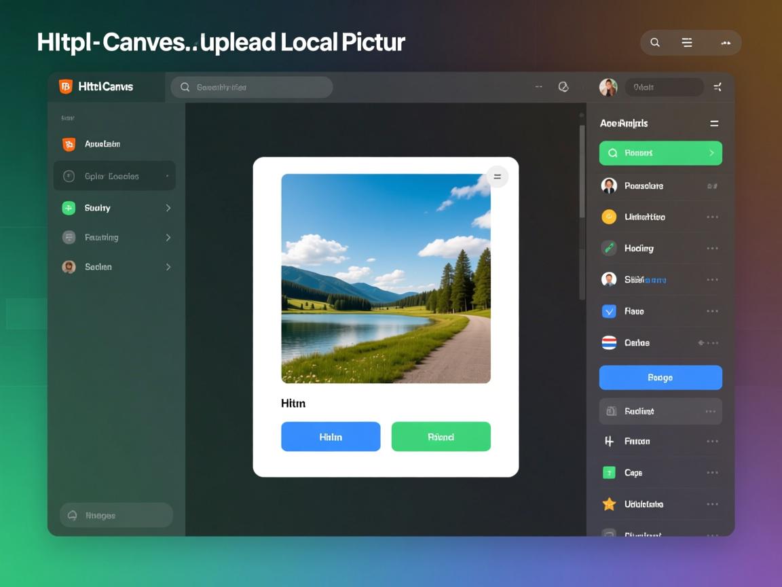The width and height of the screenshot is (782, 587).
Task: Select the green plus icon beside 'Suohy'
Action: [x=69, y=208]
